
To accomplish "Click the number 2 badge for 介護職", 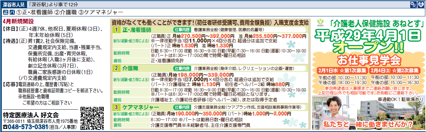I will pos(116,68).
